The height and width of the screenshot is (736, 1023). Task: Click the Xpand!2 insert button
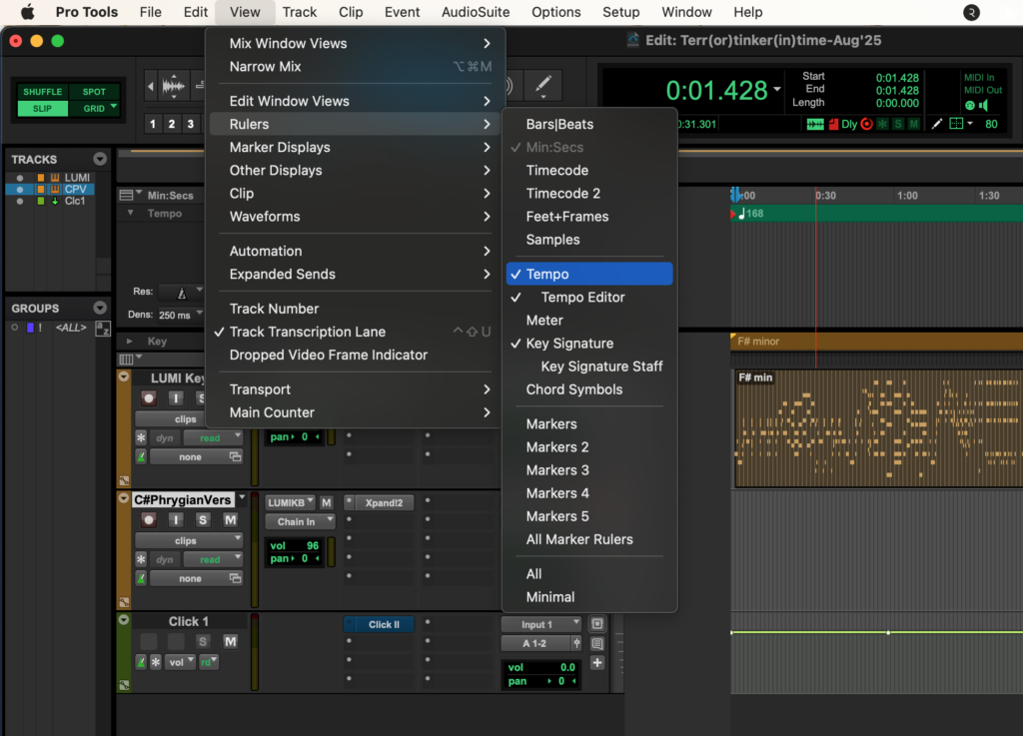pyautogui.click(x=383, y=503)
